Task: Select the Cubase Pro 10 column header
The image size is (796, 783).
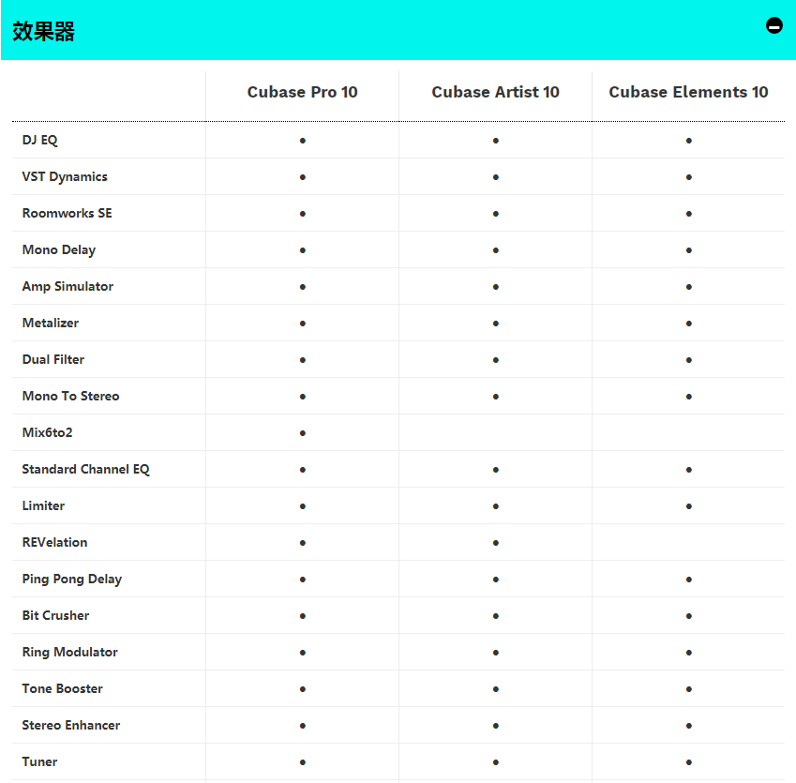Action: pos(303,92)
